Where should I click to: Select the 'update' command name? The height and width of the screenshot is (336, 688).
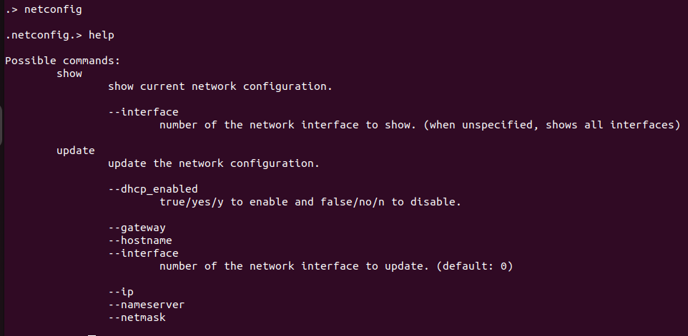[x=76, y=151]
